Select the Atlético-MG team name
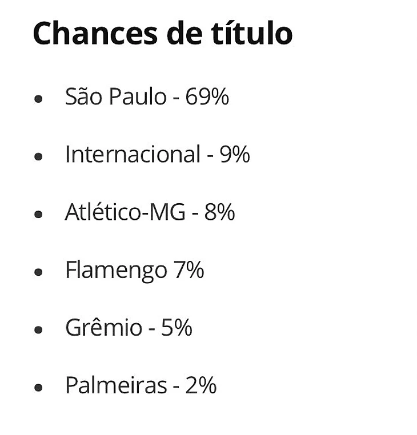Viewport: 417px width, 435px height. 125,212
